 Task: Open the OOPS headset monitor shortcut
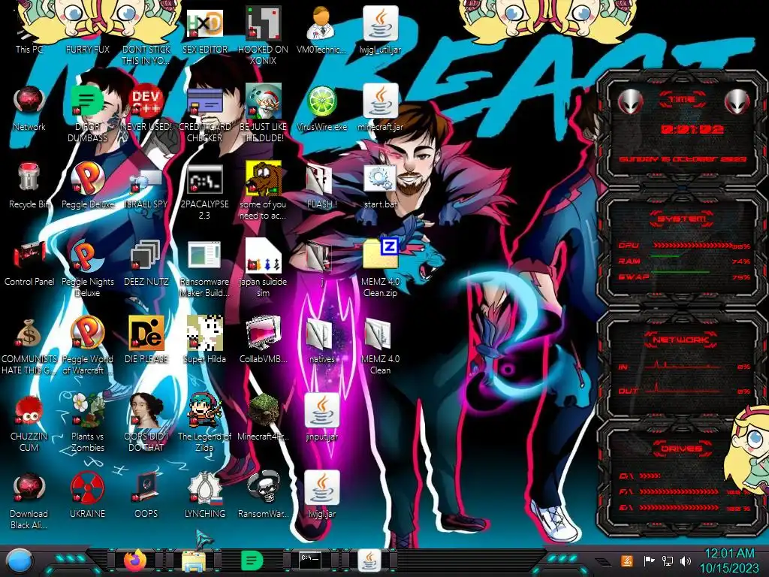pyautogui.click(x=146, y=488)
